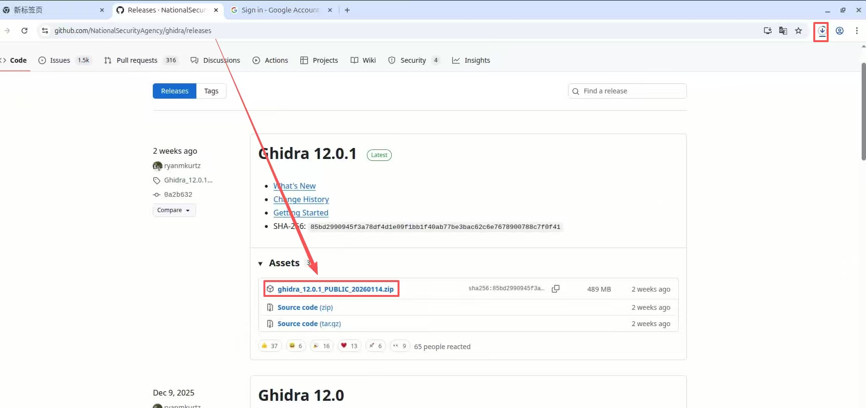Open the Change History link

[x=301, y=199]
